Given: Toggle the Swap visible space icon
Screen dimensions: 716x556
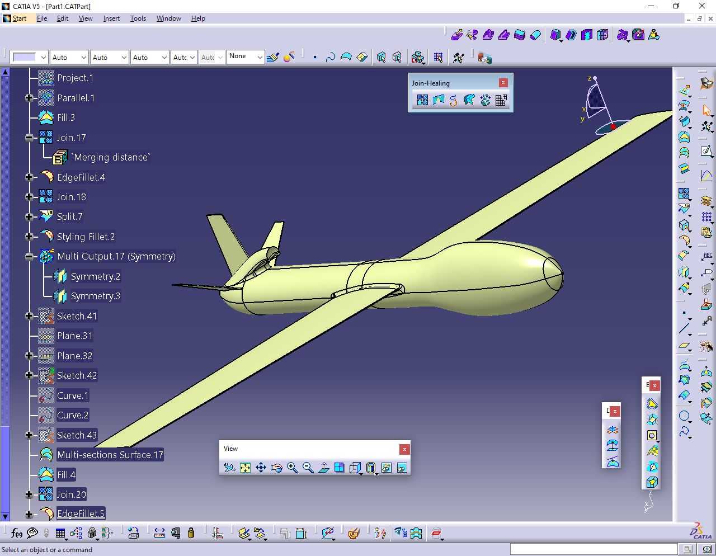Looking at the screenshot, I should 402,468.
